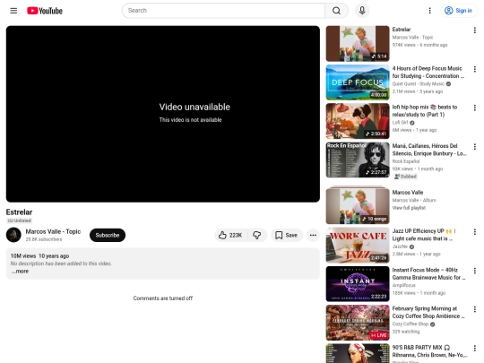Go to YouTube home via logo
The height and width of the screenshot is (363, 484).
(x=45, y=11)
